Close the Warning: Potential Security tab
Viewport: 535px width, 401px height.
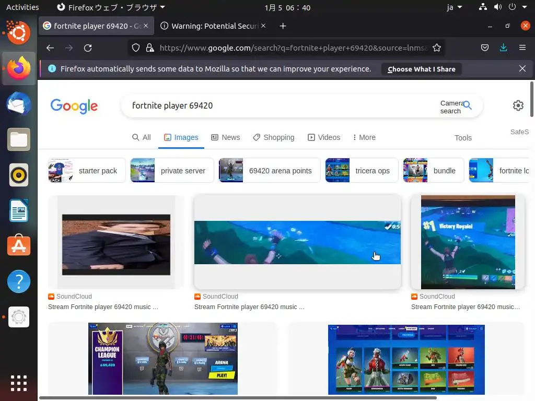(x=263, y=26)
